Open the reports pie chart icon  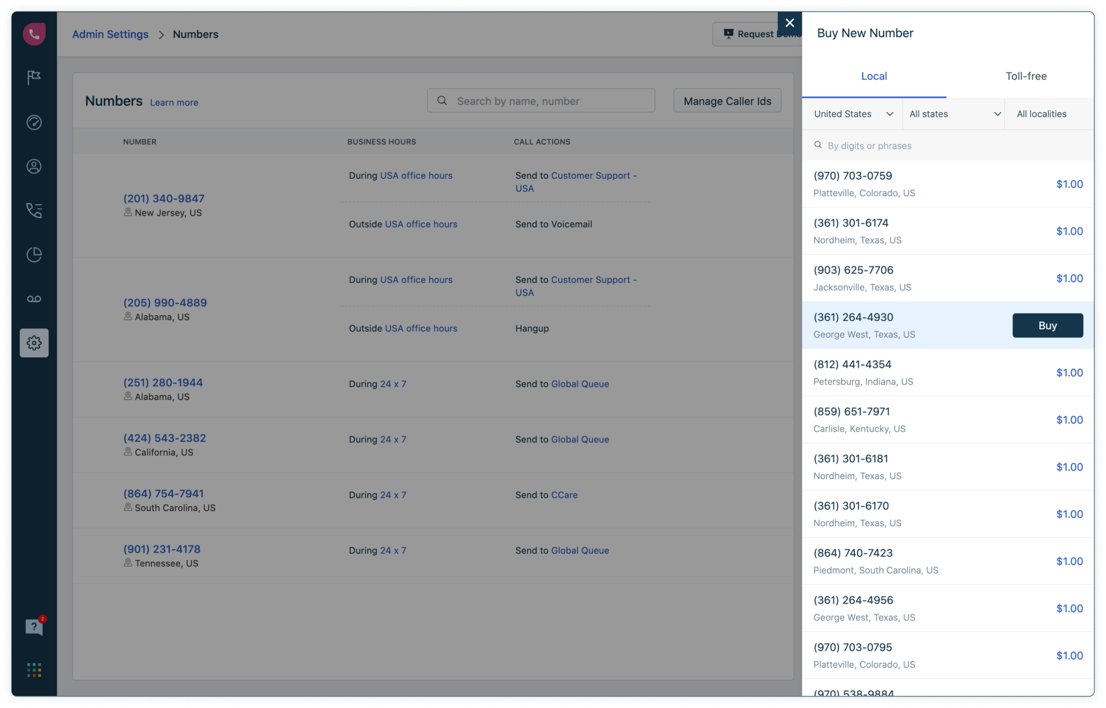[x=34, y=254]
